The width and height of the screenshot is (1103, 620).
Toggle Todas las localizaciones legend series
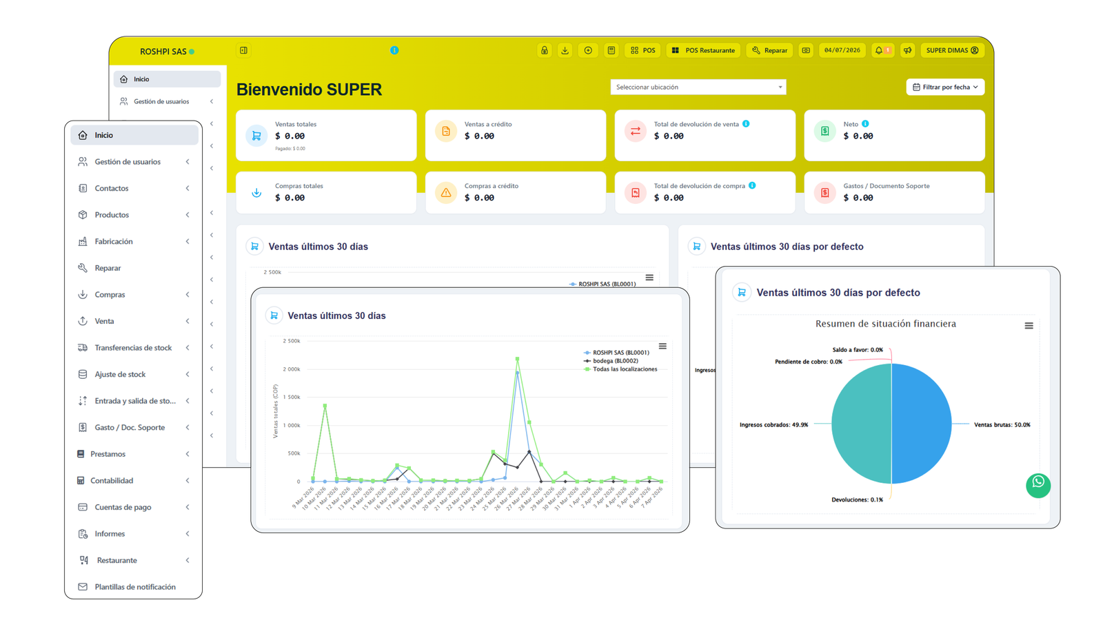[620, 369]
